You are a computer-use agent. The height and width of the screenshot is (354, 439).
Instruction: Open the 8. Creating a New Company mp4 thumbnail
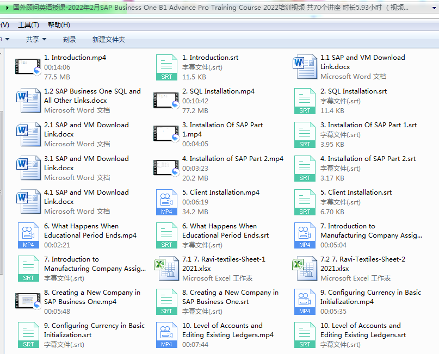(28, 301)
